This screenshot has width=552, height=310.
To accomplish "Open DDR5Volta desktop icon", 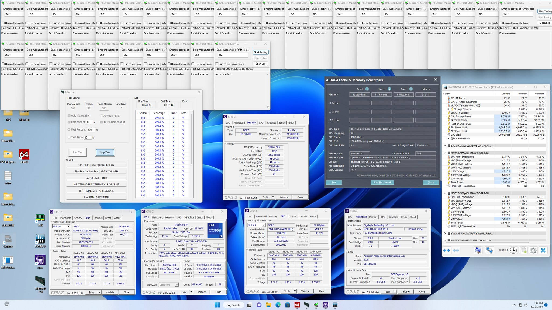I will (x=8, y=262).
